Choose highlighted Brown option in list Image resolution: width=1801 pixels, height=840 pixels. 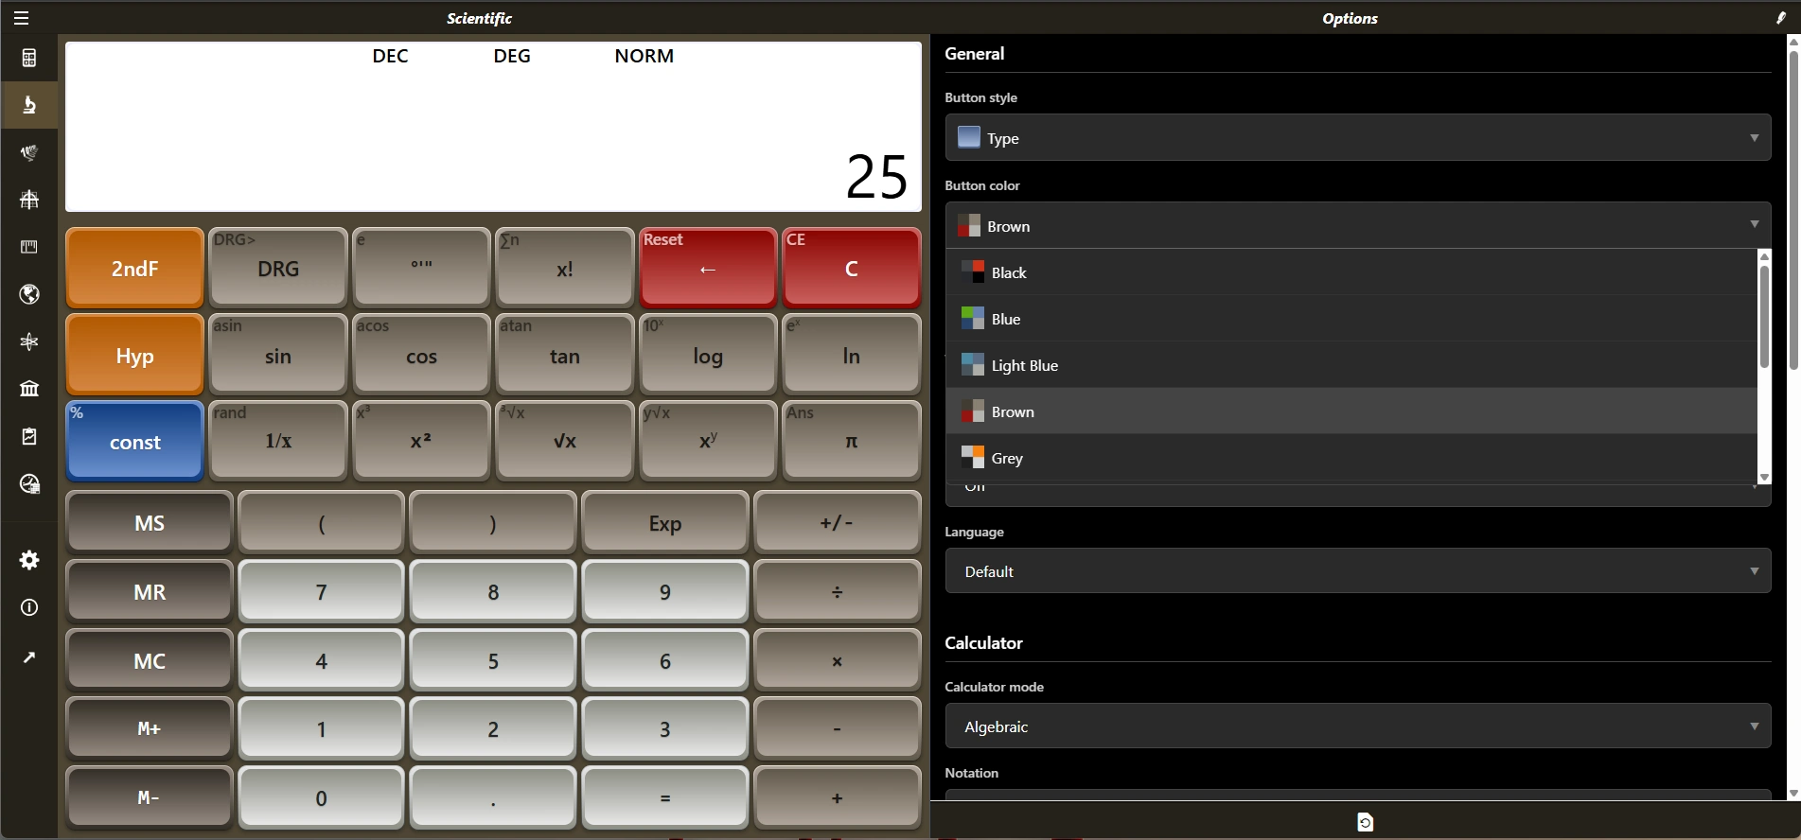1351,411
